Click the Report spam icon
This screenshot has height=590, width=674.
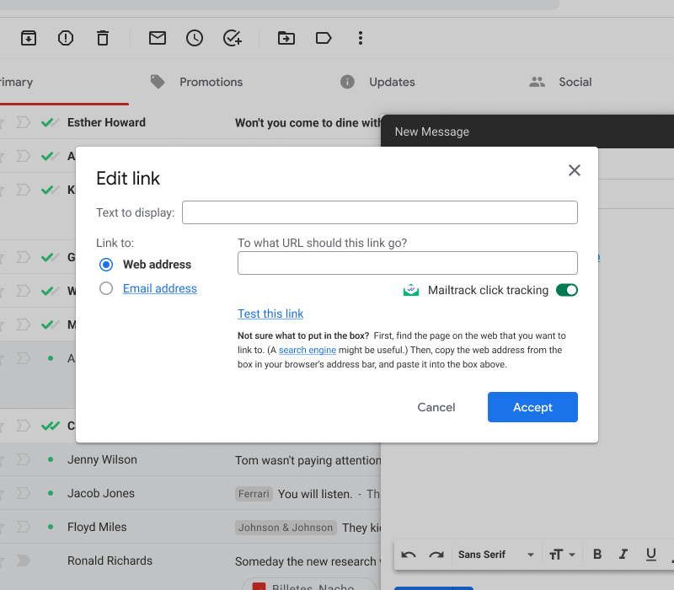tap(66, 38)
